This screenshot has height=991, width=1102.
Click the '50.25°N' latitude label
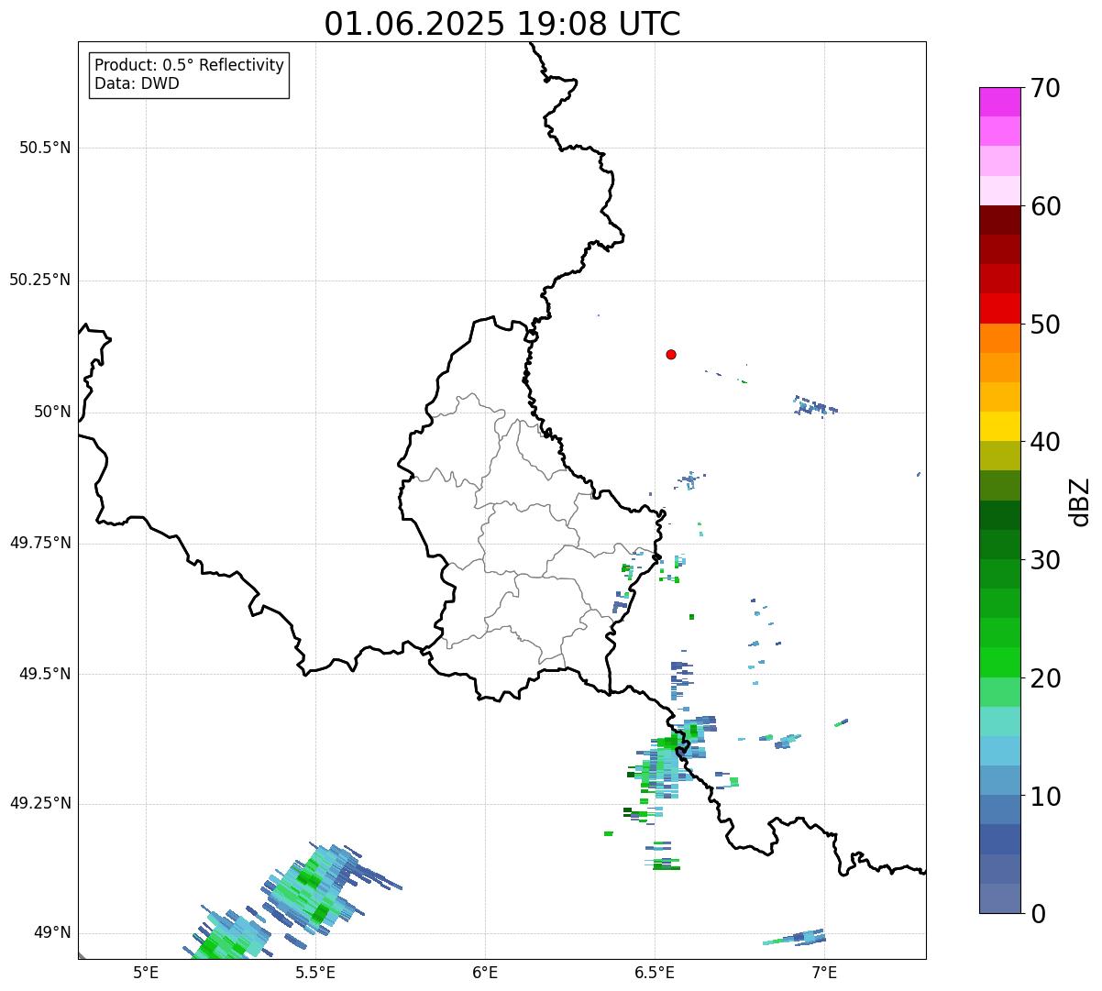tap(40, 280)
